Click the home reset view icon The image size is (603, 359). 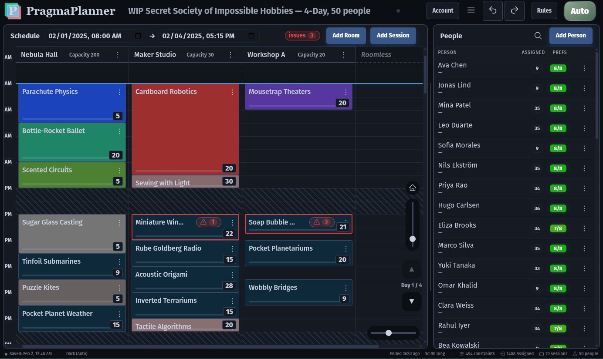pyautogui.click(x=412, y=188)
